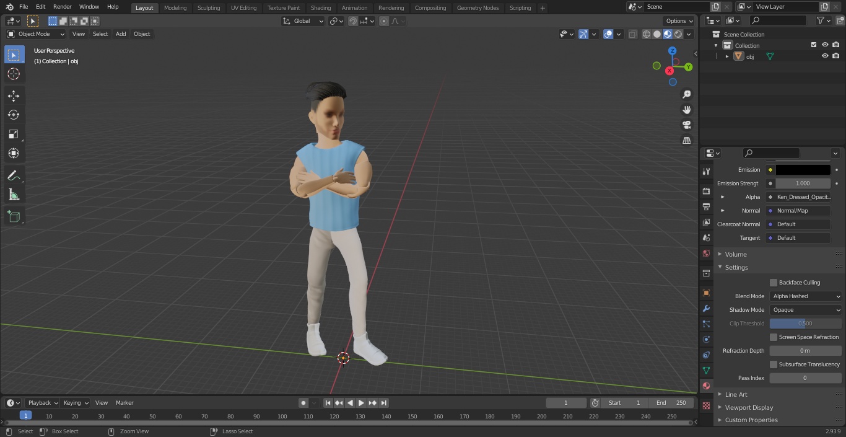The width and height of the screenshot is (846, 437).
Task: Activate the Transform tool
Action: point(14,153)
